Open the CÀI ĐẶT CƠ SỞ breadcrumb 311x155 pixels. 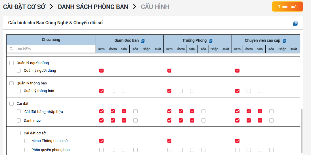[24, 7]
